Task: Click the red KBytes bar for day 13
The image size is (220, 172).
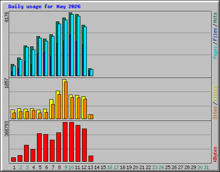Action: 91,159
